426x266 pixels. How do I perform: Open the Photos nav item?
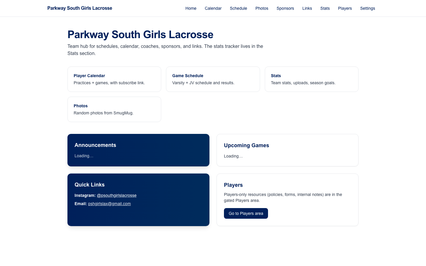coord(262,8)
